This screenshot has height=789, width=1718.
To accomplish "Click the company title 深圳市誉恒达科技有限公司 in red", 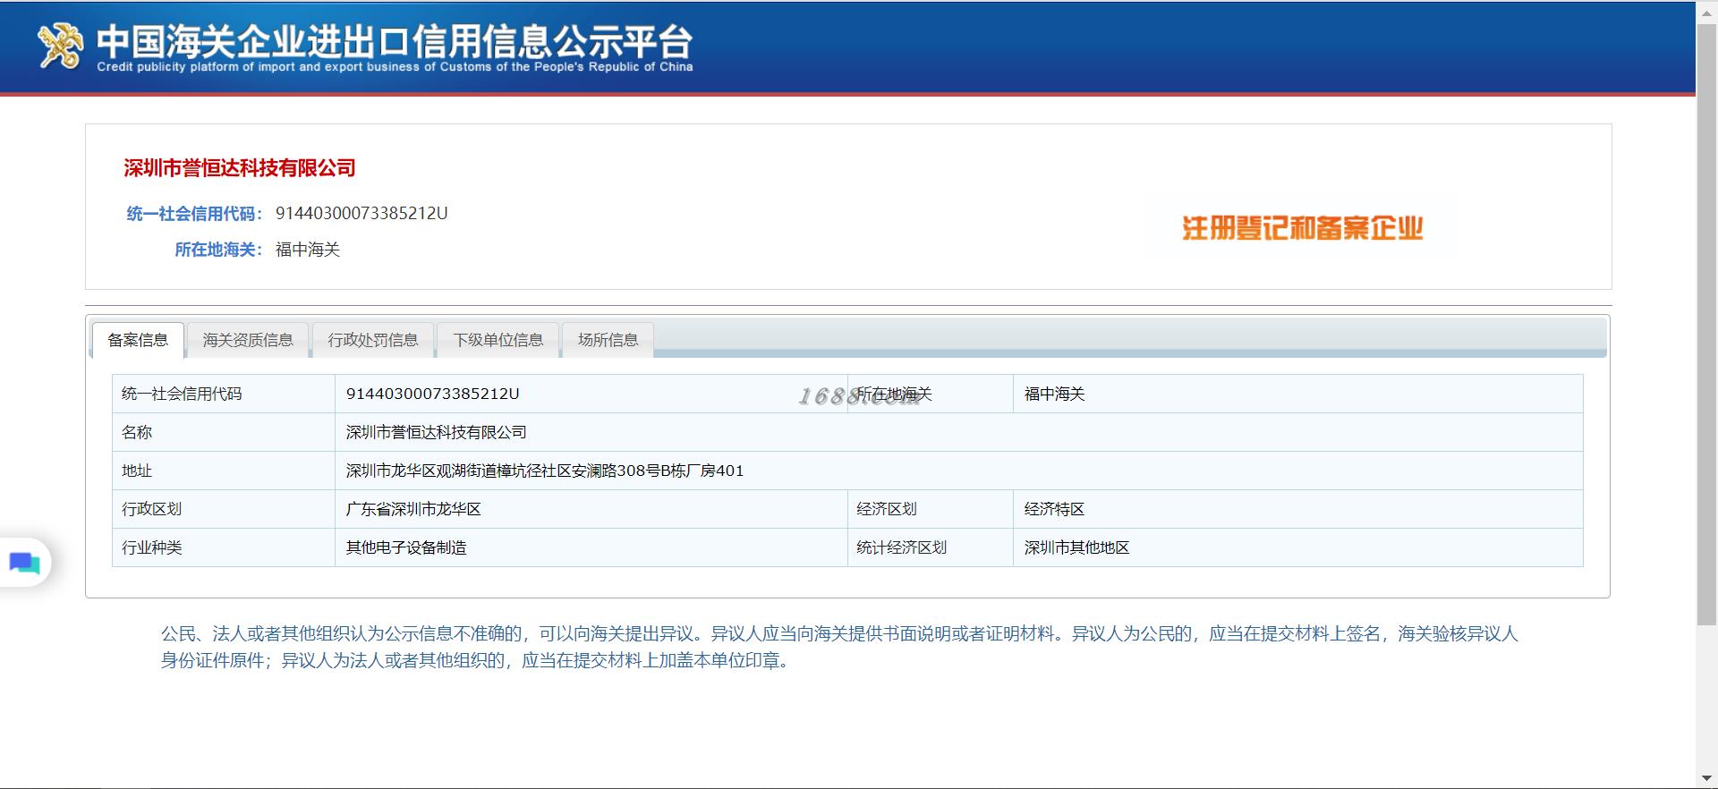I will click(240, 168).
